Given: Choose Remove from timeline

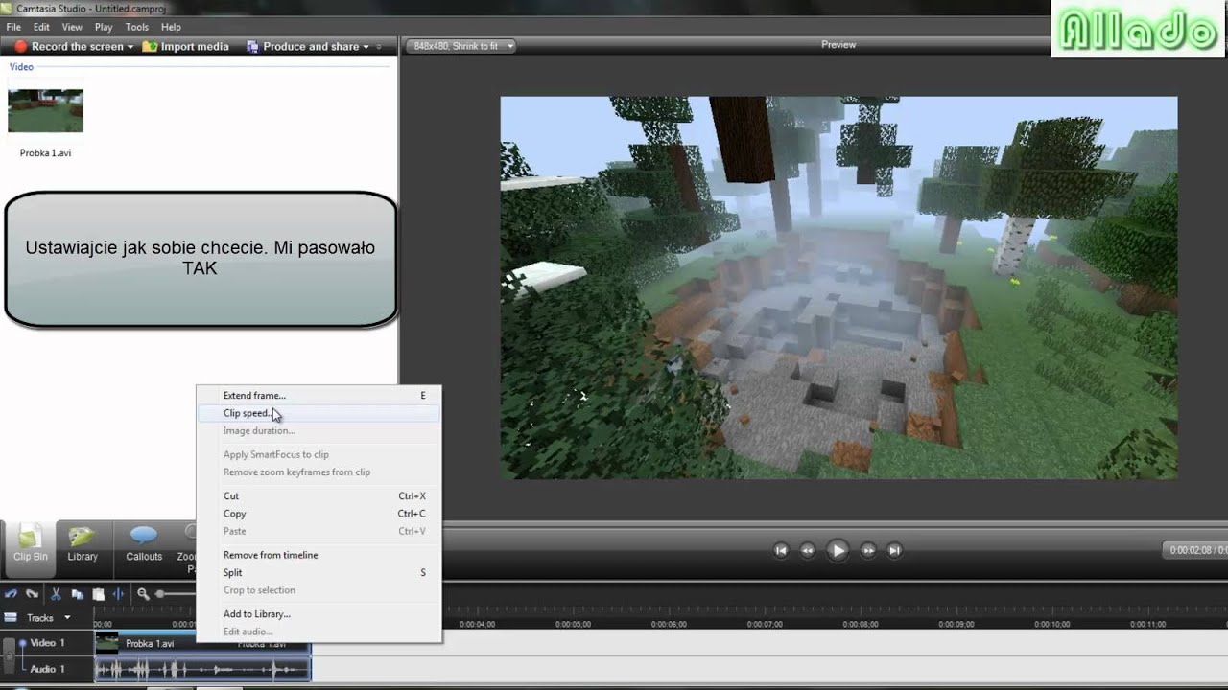Looking at the screenshot, I should pyautogui.click(x=319, y=555).
